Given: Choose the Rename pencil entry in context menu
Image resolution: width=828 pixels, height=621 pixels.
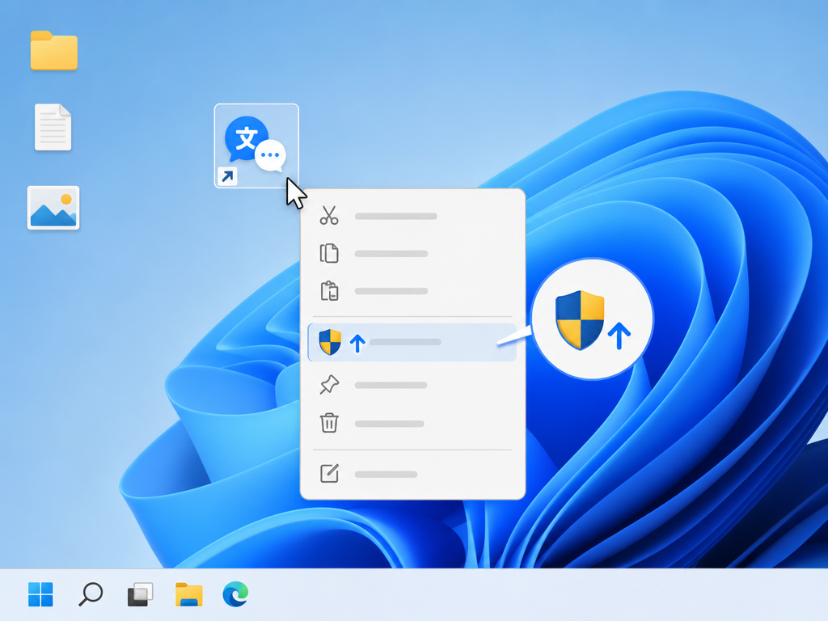Looking at the screenshot, I should [x=412, y=474].
